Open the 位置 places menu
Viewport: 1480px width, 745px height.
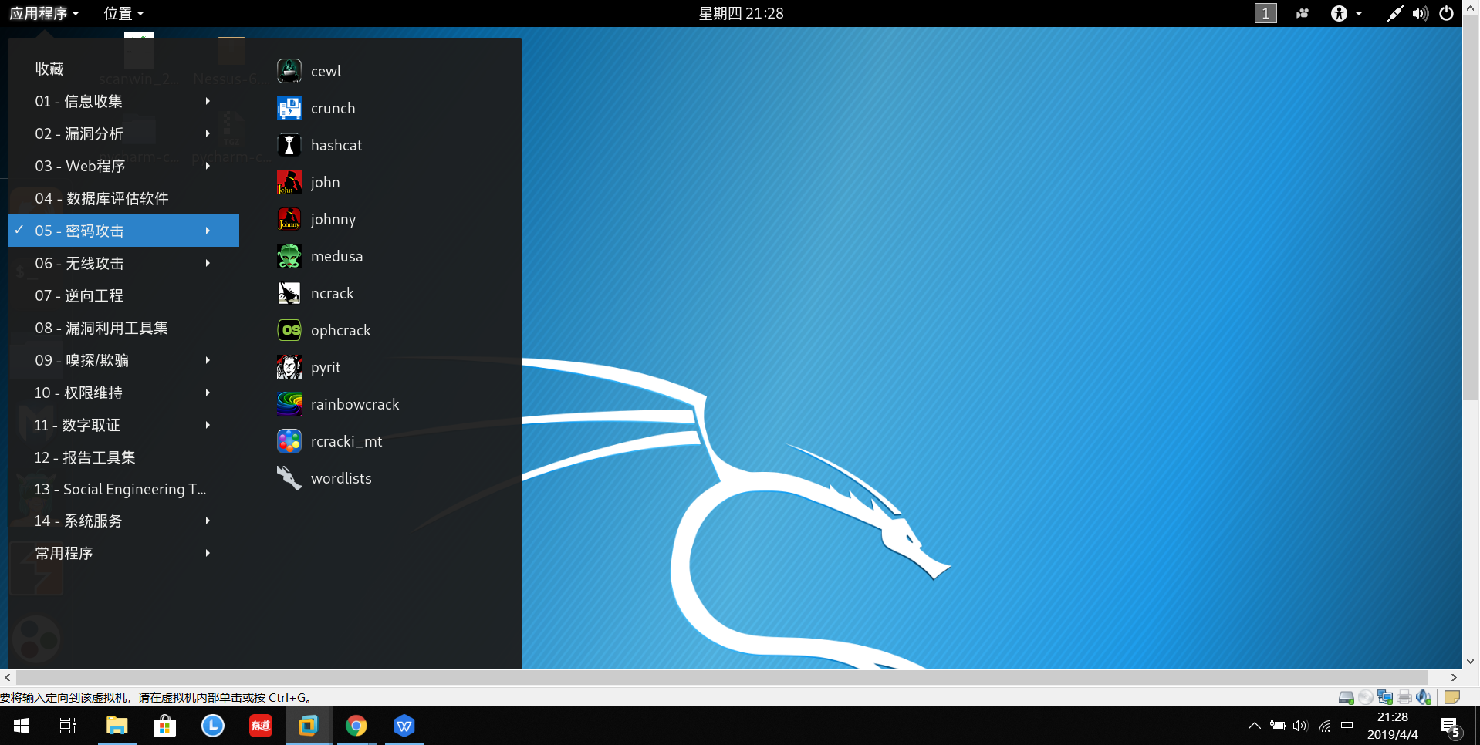click(x=123, y=13)
